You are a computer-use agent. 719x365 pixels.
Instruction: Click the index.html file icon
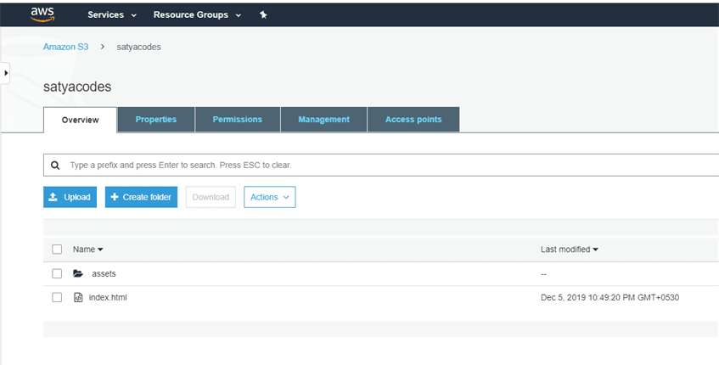pyautogui.click(x=78, y=298)
